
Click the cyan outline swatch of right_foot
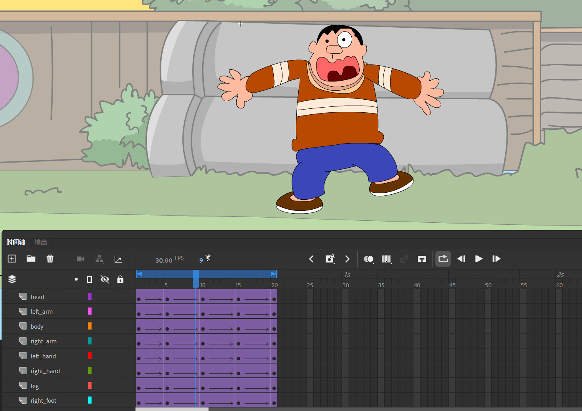point(90,400)
